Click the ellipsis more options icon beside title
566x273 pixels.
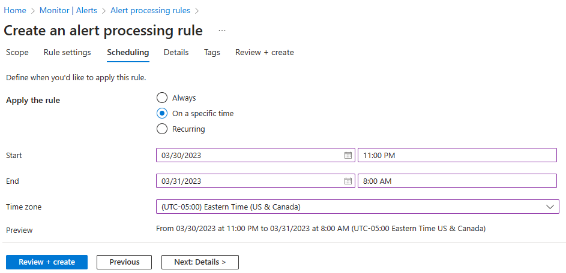coord(222,31)
